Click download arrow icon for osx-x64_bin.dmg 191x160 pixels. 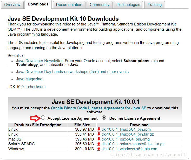click(x=99, y=139)
